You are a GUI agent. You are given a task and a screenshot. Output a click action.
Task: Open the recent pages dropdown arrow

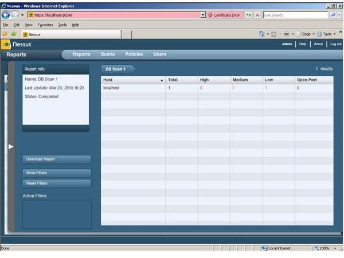pos(22,15)
